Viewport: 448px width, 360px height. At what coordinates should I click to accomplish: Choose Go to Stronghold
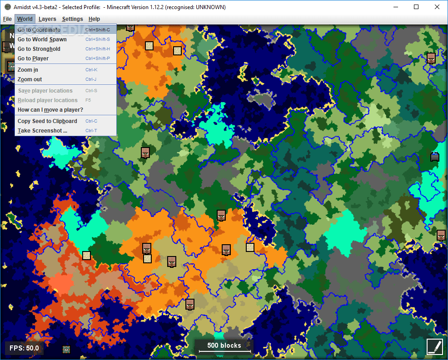[x=66, y=49]
